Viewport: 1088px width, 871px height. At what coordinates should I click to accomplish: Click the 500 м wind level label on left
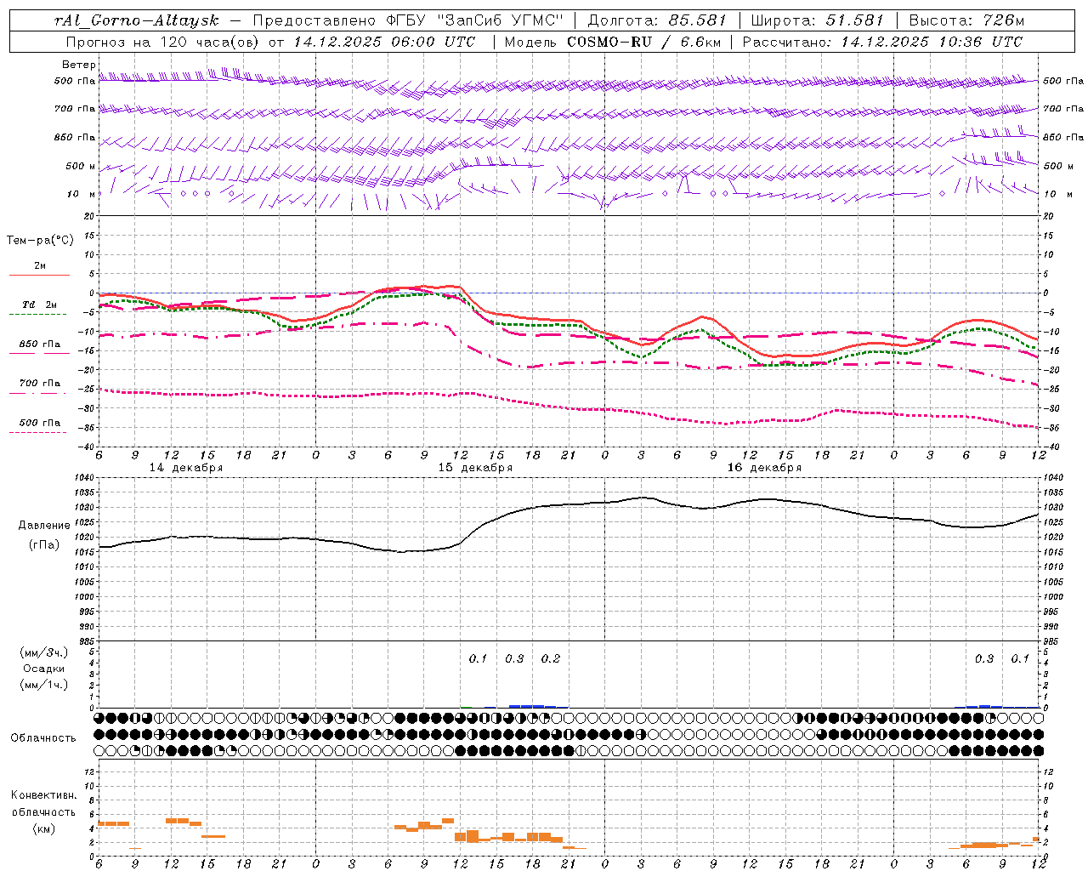point(81,166)
